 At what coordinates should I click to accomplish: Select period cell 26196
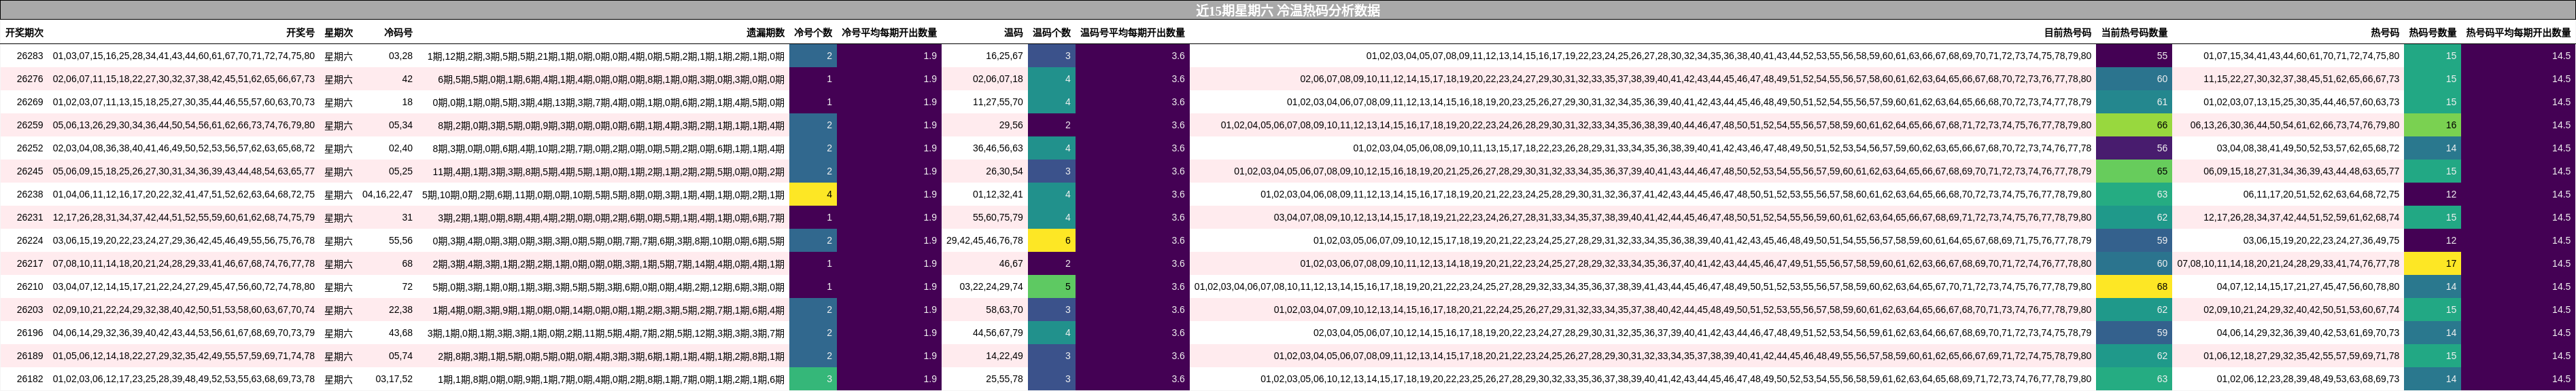[x=30, y=333]
